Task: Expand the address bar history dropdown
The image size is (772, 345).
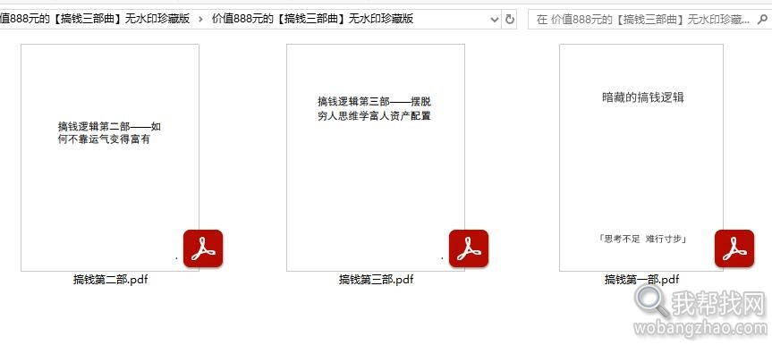Action: pos(495,19)
